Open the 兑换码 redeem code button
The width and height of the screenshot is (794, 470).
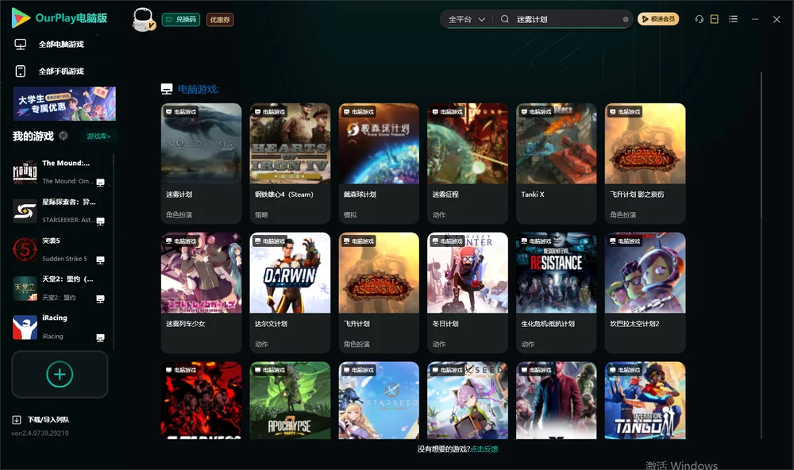pos(181,20)
